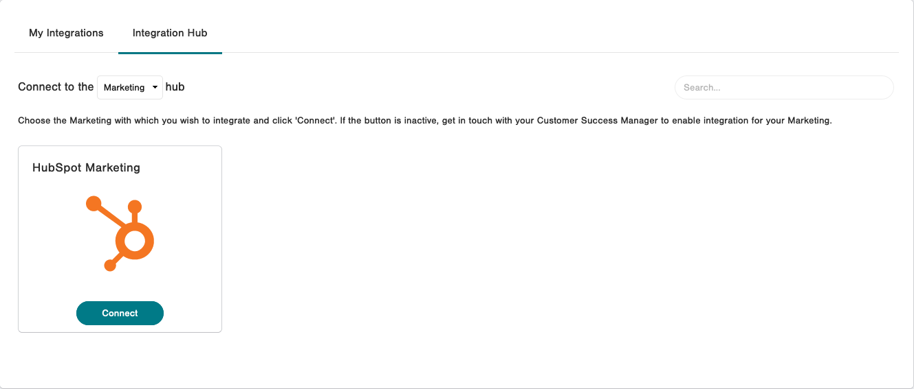Click the 'Search...' placeholder text

point(702,88)
